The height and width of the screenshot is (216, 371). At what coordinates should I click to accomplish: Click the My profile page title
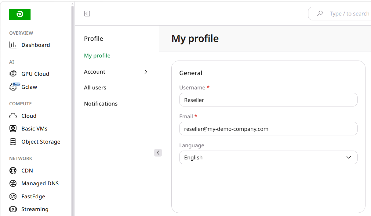pos(195,39)
